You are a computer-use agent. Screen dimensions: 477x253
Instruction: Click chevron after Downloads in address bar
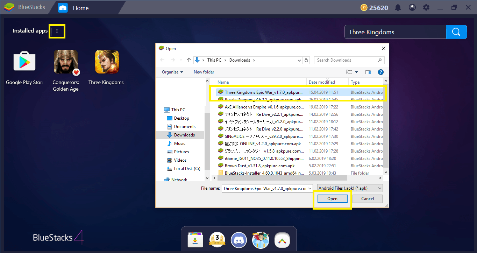click(254, 60)
